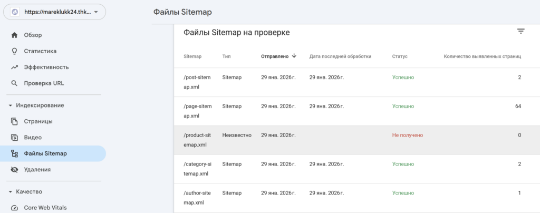The width and height of the screenshot is (540, 213).
Task: Open the property selector dropdown
Action: pyautogui.click(x=53, y=12)
